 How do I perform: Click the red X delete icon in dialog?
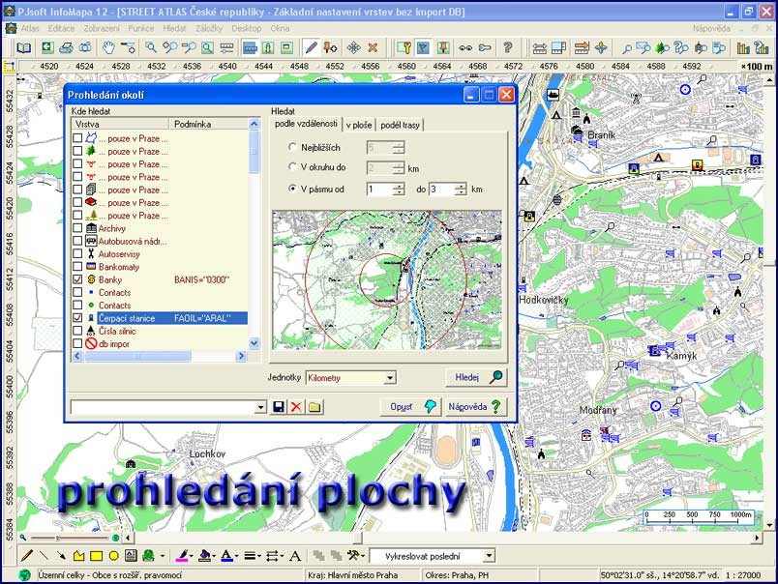pos(296,407)
